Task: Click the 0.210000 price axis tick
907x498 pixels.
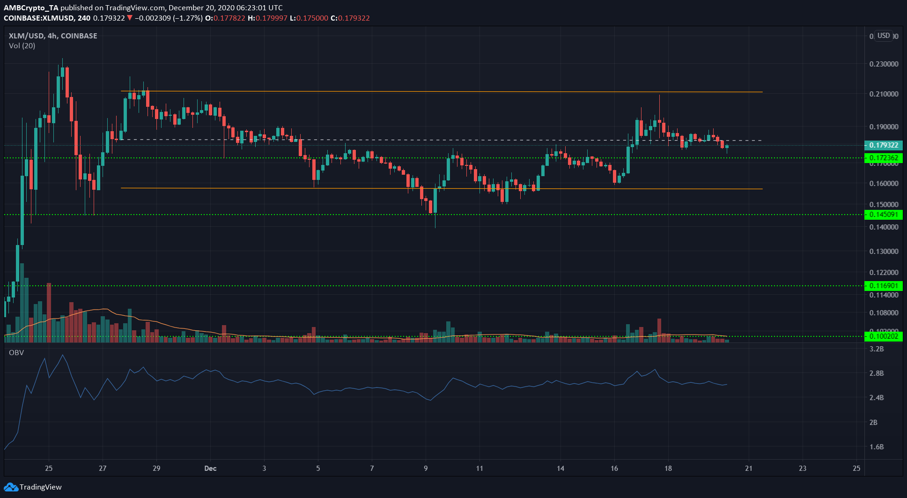Action: (x=884, y=94)
